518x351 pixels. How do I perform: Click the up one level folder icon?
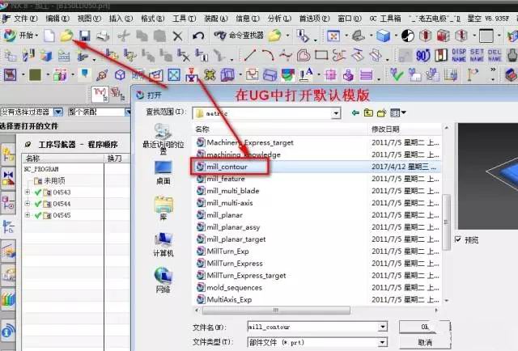[368, 113]
